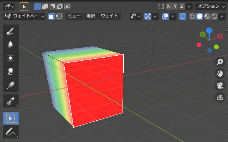Activate the Select Box tool in left toolbar
This screenshot has height=142, width=228.
(x=11, y=118)
